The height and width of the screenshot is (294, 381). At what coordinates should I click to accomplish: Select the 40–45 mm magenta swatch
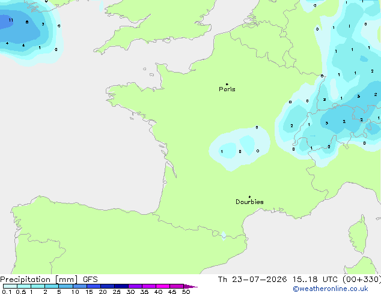[163, 286]
